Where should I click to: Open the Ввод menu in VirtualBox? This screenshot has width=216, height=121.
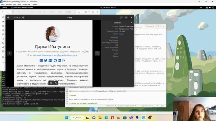(19, 4)
